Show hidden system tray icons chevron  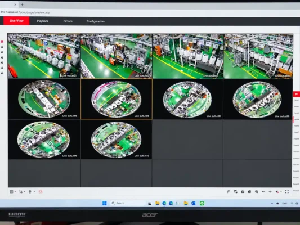[272, 204]
